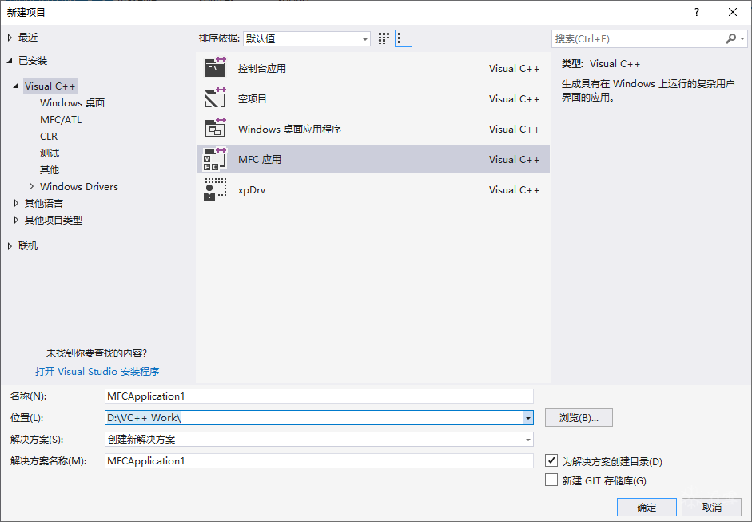Select the xpDrv template name
The width and height of the screenshot is (752, 522).
click(252, 189)
